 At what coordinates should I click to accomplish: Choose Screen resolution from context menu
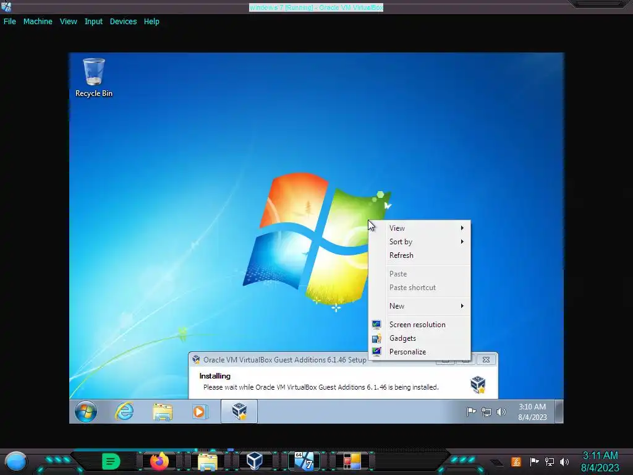click(420, 325)
